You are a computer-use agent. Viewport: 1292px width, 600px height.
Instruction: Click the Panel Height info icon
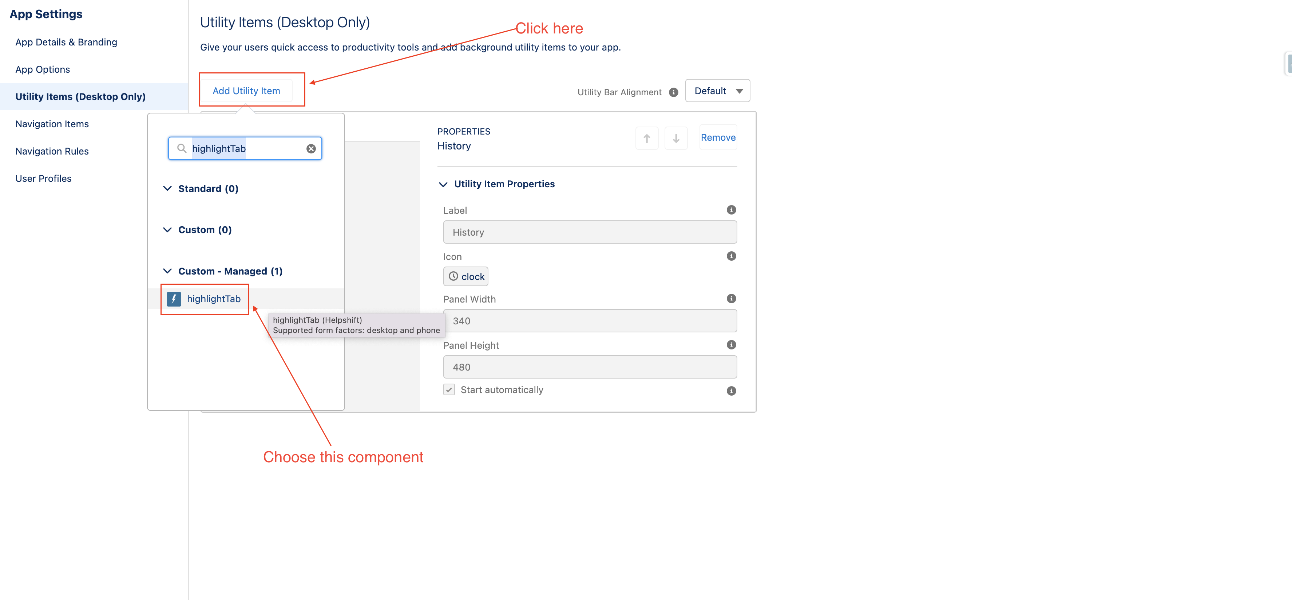pyautogui.click(x=731, y=345)
